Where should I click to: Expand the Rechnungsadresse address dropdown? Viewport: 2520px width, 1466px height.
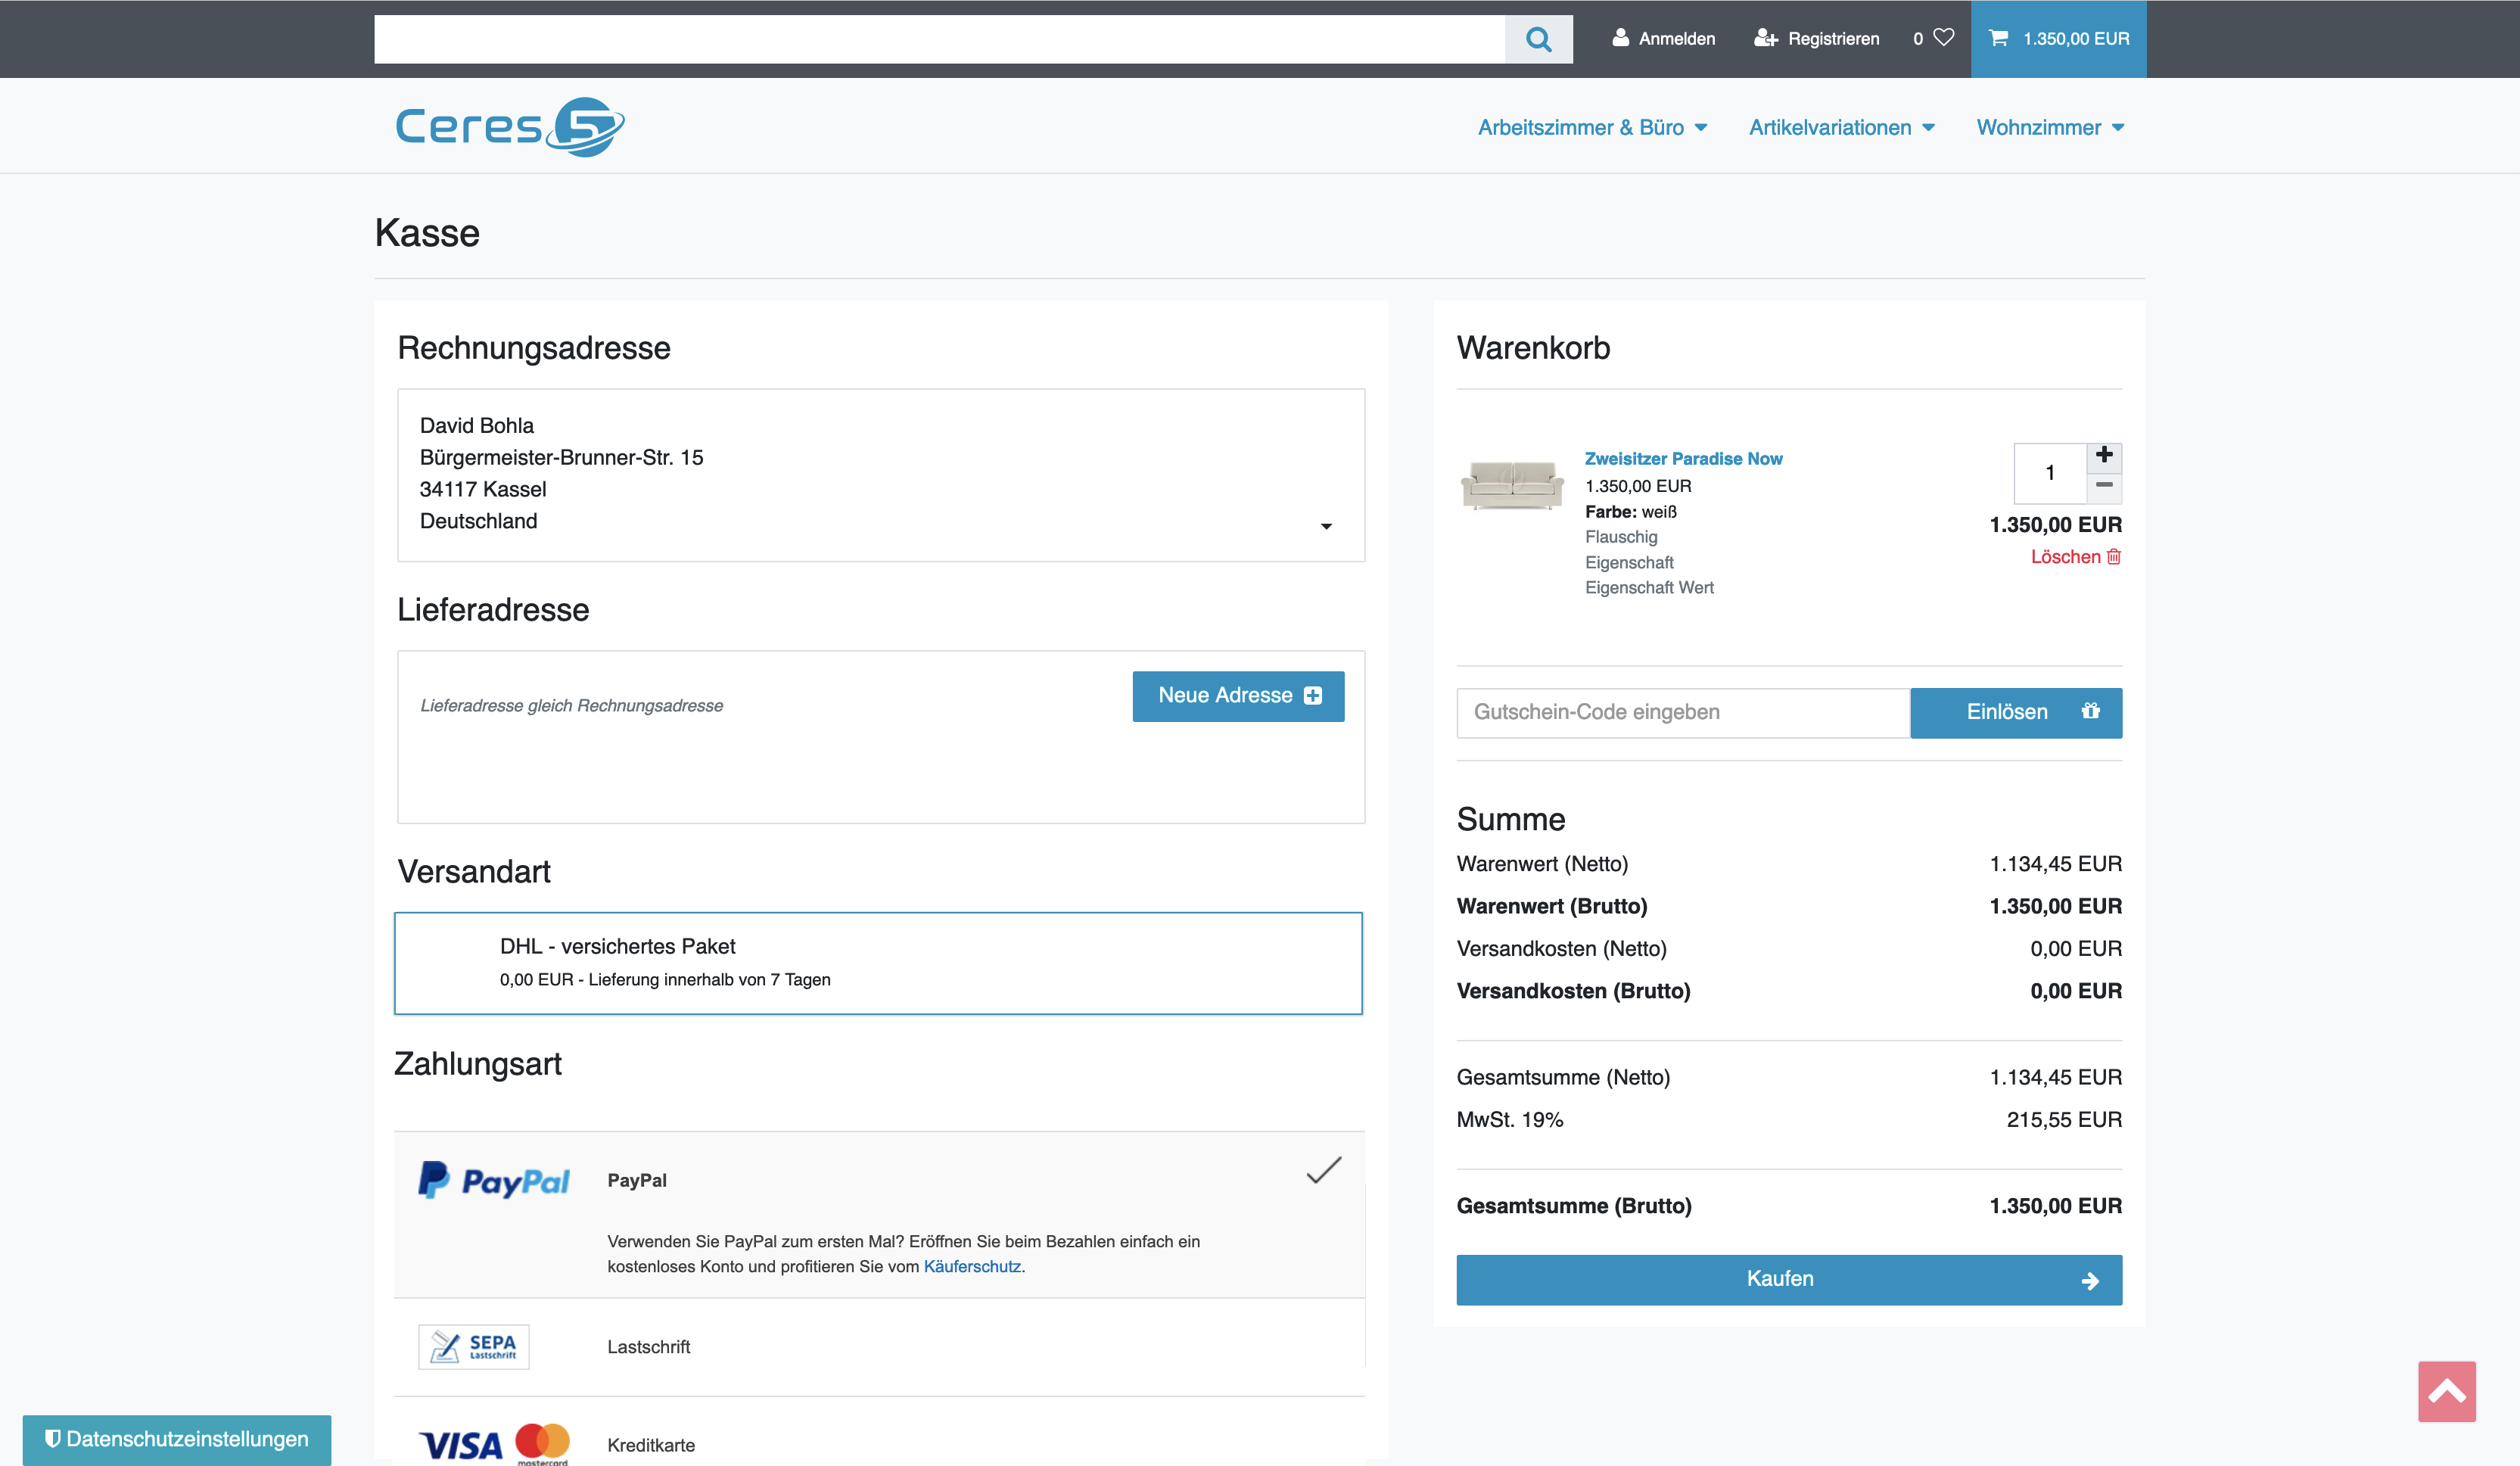pyautogui.click(x=1325, y=526)
